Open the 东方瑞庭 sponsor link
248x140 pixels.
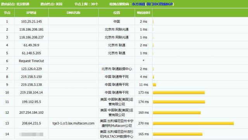tap(138, 4)
